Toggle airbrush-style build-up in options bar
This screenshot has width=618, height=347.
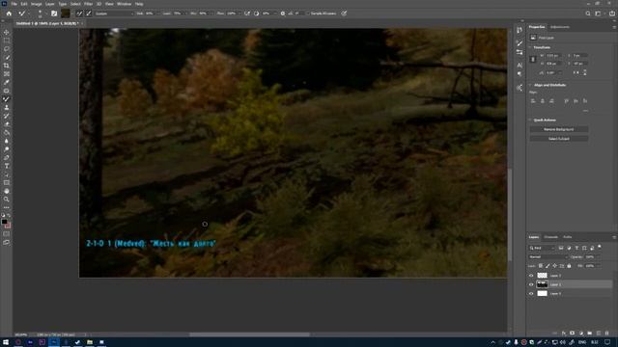coord(247,13)
